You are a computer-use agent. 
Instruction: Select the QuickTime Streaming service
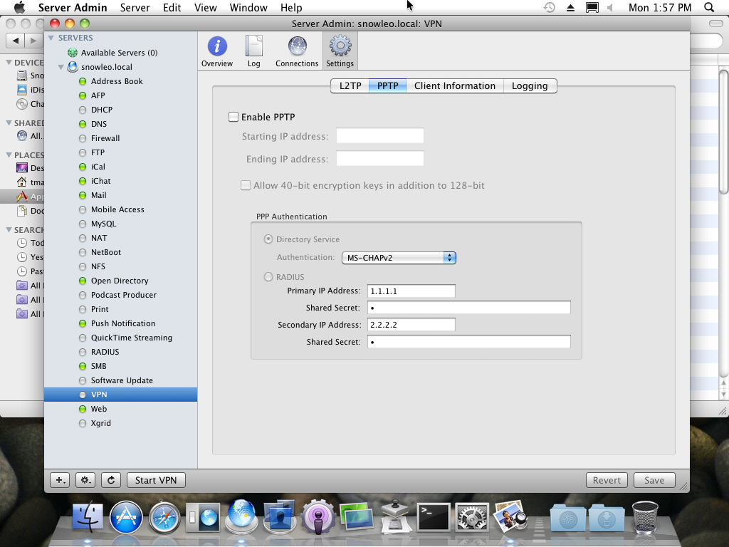(x=131, y=338)
